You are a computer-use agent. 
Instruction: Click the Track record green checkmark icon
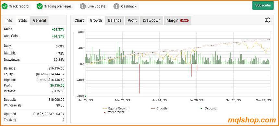click(5, 6)
